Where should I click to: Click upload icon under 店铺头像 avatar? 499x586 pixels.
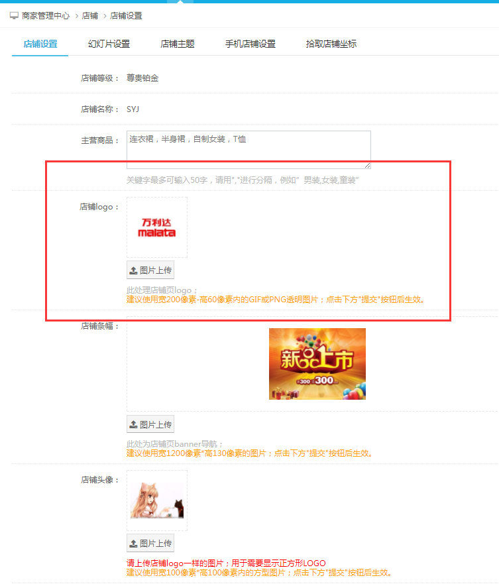[133, 544]
